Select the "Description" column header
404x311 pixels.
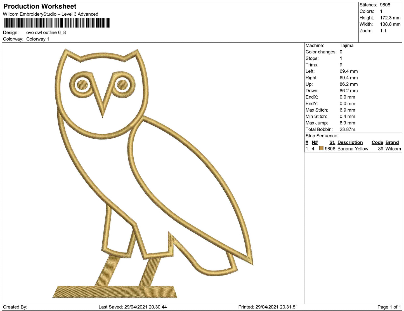(x=350, y=142)
